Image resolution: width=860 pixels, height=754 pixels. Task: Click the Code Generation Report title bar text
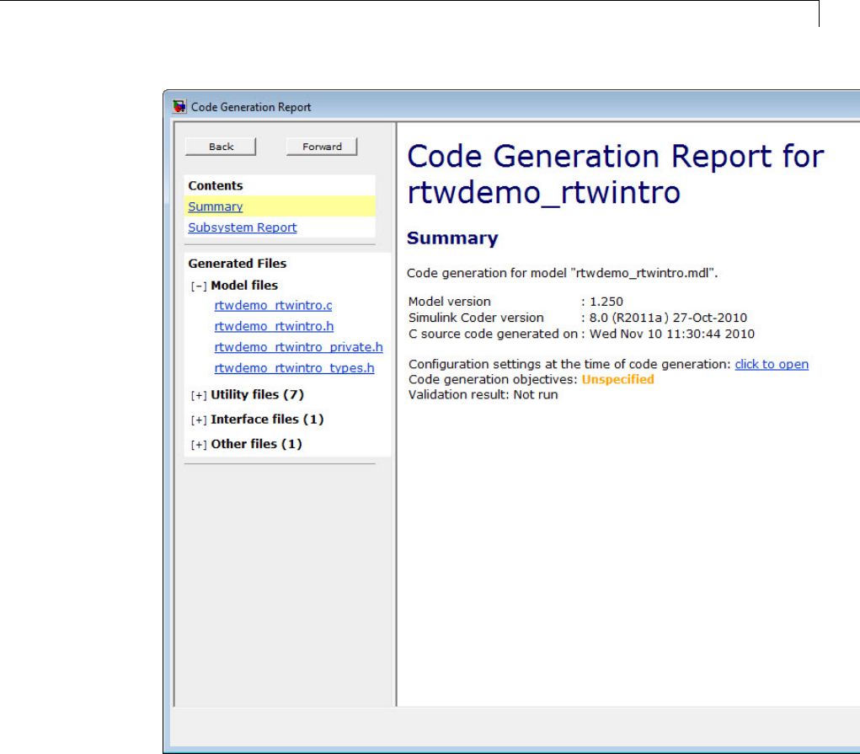coord(251,107)
